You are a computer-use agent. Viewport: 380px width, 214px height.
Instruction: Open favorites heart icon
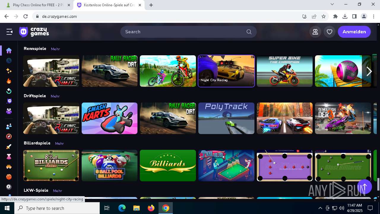pyautogui.click(x=330, y=32)
